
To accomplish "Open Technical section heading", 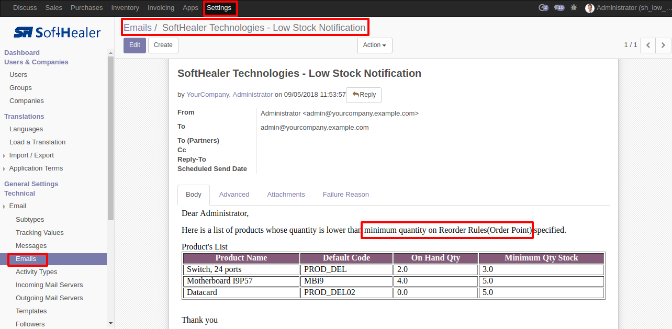I will [x=20, y=194].
